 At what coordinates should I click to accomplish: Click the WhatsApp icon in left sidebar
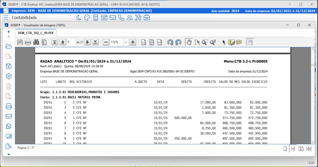click(9, 126)
